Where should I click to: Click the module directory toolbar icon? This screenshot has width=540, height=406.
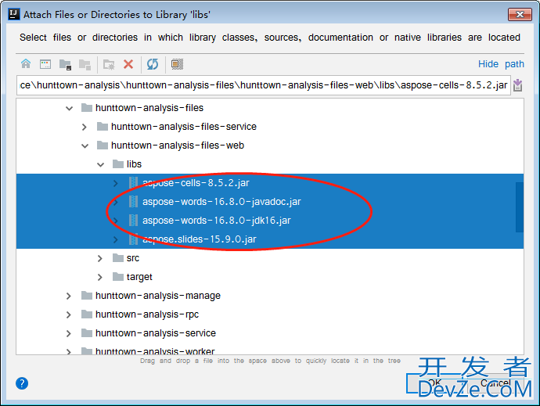85,64
